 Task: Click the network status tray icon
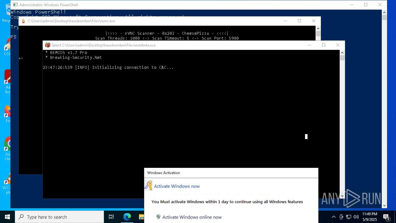tap(349, 217)
